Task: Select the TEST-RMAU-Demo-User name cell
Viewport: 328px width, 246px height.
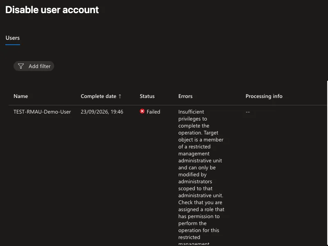Action: [x=42, y=112]
